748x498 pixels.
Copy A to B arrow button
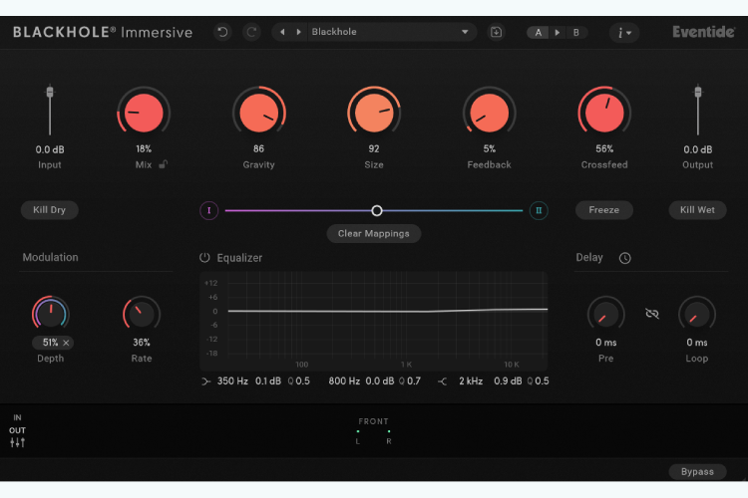pyautogui.click(x=558, y=33)
